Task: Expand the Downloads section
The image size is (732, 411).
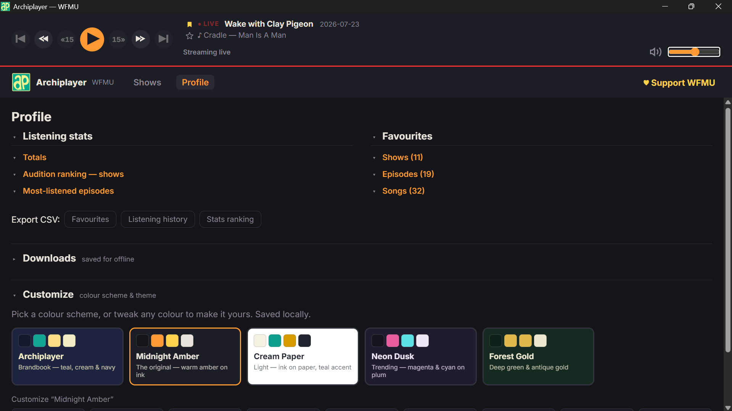Action: [49, 258]
